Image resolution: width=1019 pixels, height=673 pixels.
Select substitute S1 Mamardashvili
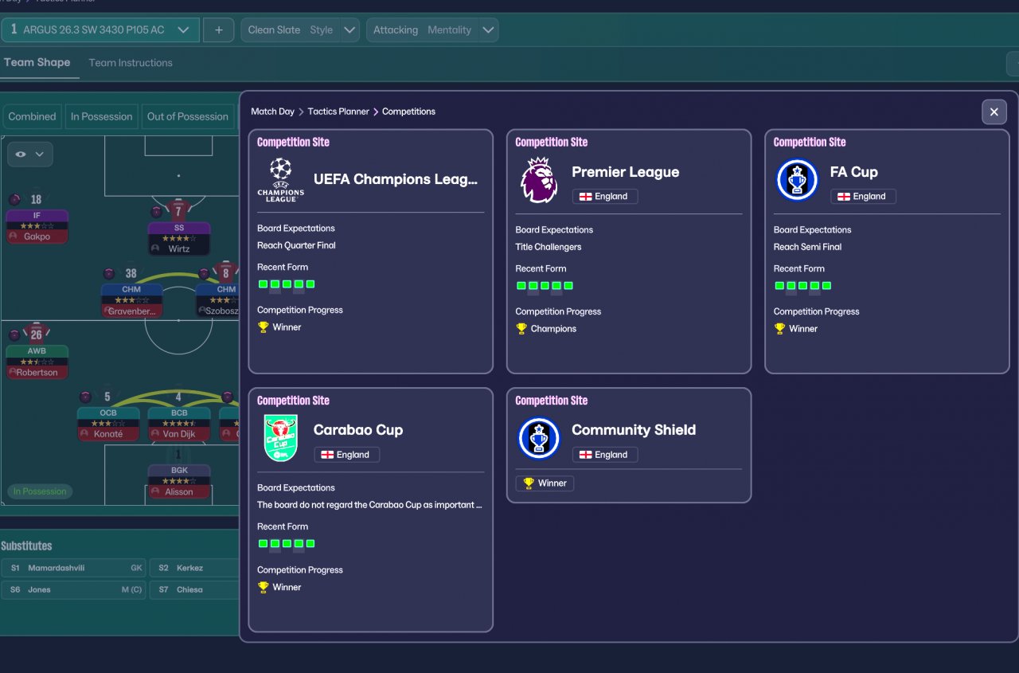[x=73, y=568]
